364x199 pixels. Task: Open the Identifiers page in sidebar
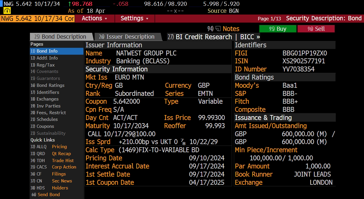[x=45, y=92]
